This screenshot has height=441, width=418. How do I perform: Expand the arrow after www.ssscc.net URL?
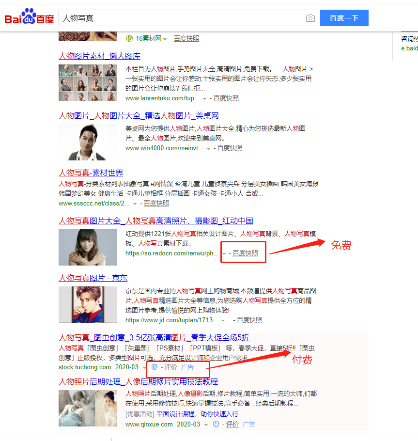coord(135,204)
